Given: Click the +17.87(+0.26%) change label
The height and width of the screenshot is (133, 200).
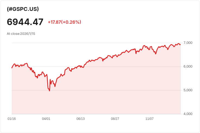Looking at the screenshot, I should 64,22.
